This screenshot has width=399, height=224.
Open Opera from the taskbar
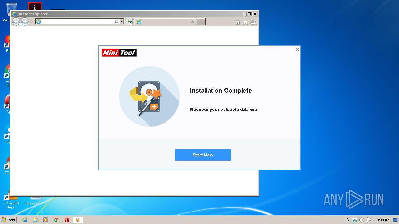point(67,220)
